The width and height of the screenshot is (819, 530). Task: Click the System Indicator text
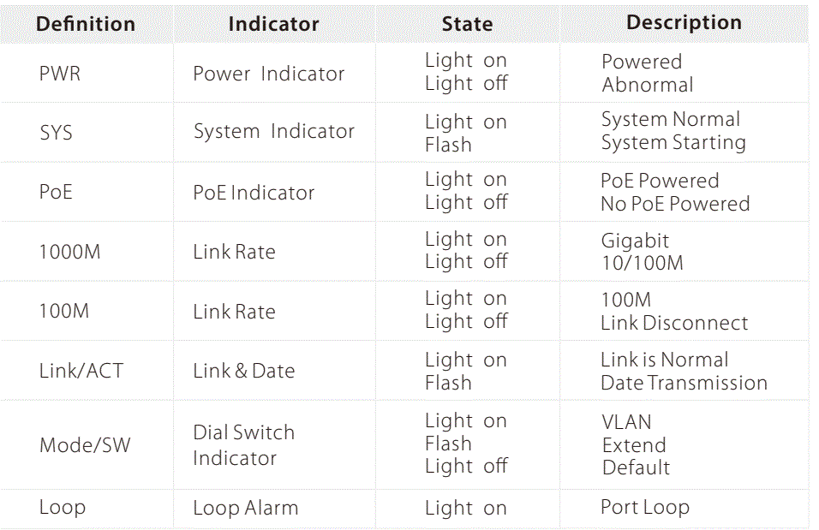point(273,132)
